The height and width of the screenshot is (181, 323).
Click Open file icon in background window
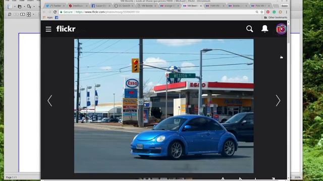[29, 7]
